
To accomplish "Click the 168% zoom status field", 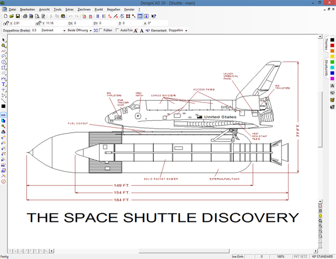I will coord(281,257).
